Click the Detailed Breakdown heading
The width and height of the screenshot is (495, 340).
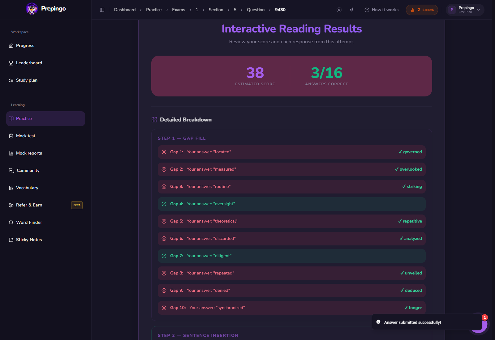[186, 120]
